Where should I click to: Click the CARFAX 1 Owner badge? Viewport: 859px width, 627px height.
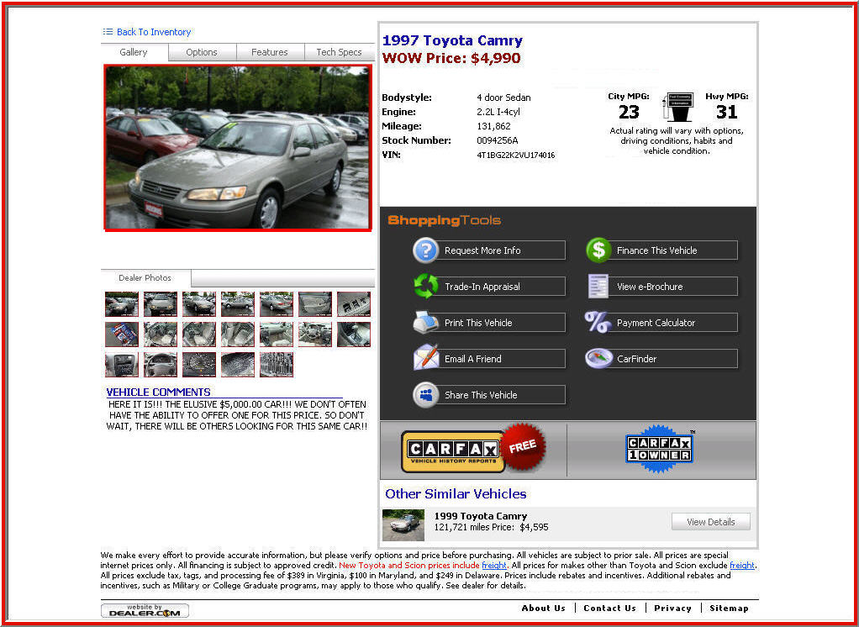pyautogui.click(x=660, y=449)
